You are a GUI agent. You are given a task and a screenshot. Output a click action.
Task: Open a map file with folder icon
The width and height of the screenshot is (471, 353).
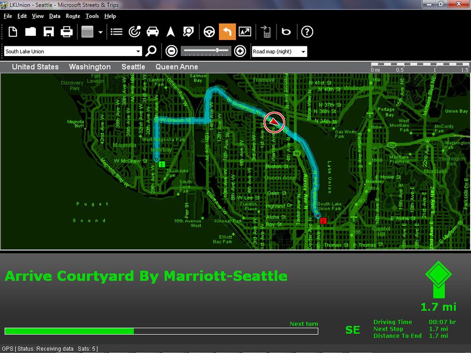[30, 32]
